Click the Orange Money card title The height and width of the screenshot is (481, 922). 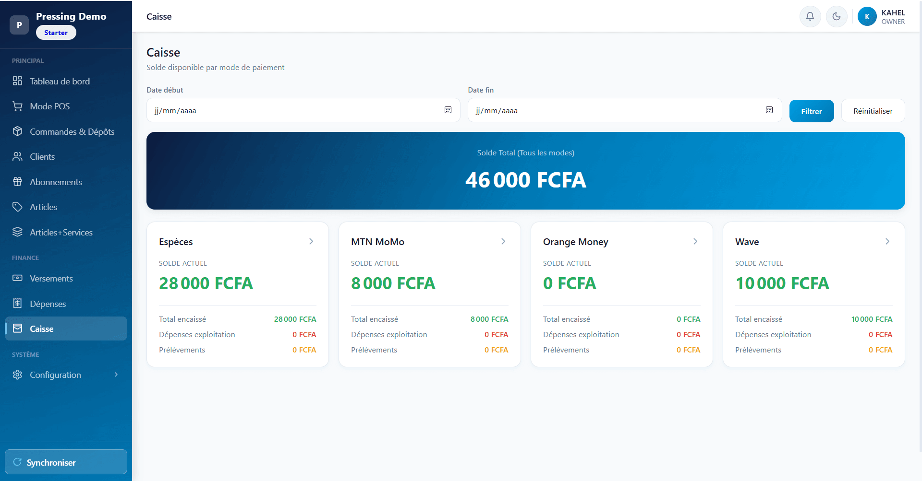click(x=575, y=242)
